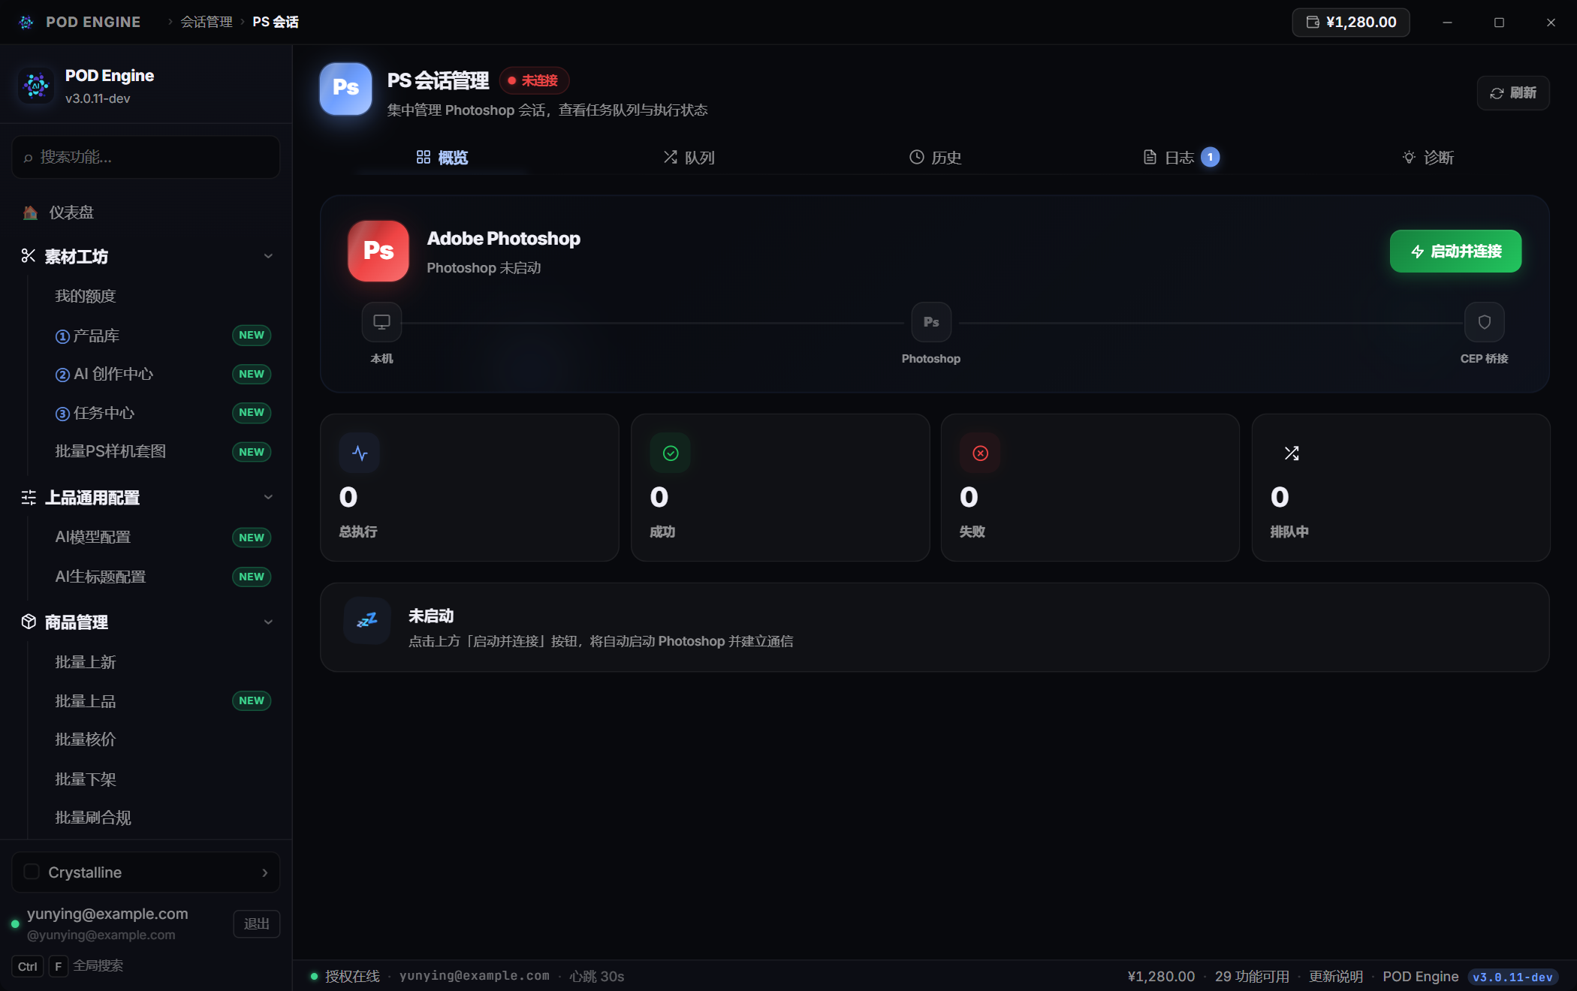
Task: Click the blue Ps icon in the page header
Action: pyautogui.click(x=345, y=88)
